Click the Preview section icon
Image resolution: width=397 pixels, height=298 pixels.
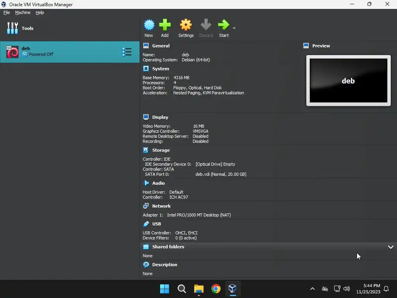tap(306, 46)
